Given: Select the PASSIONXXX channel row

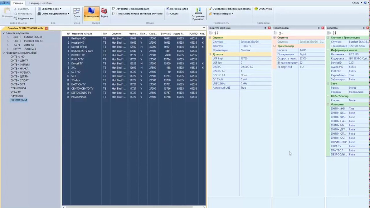Looking at the screenshot, I should [134, 97].
